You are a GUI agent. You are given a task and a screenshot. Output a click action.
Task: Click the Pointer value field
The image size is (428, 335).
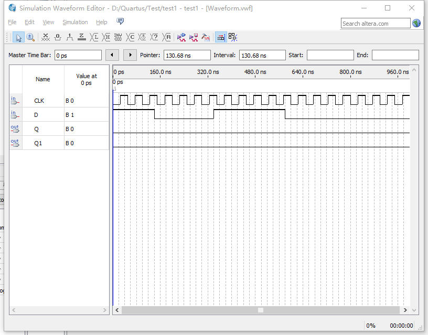tap(187, 56)
